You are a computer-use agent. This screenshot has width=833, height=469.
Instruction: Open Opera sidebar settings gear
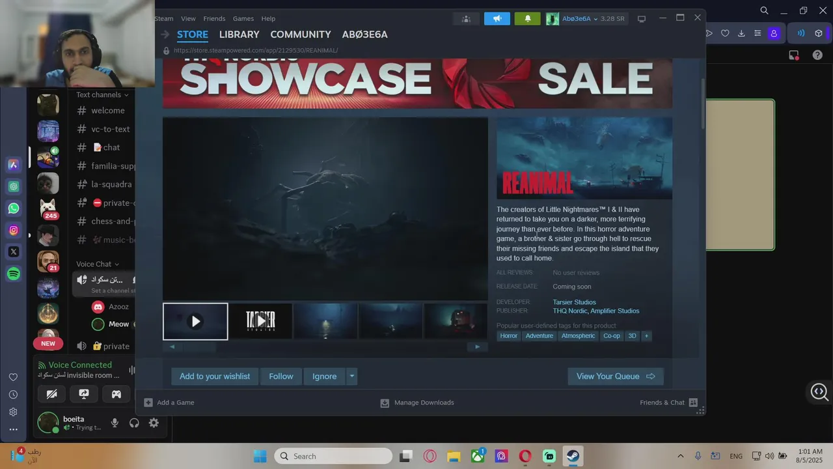coord(13,412)
